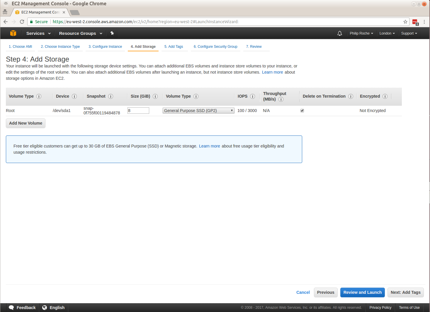Open the Privacy Policy link

[380, 308]
